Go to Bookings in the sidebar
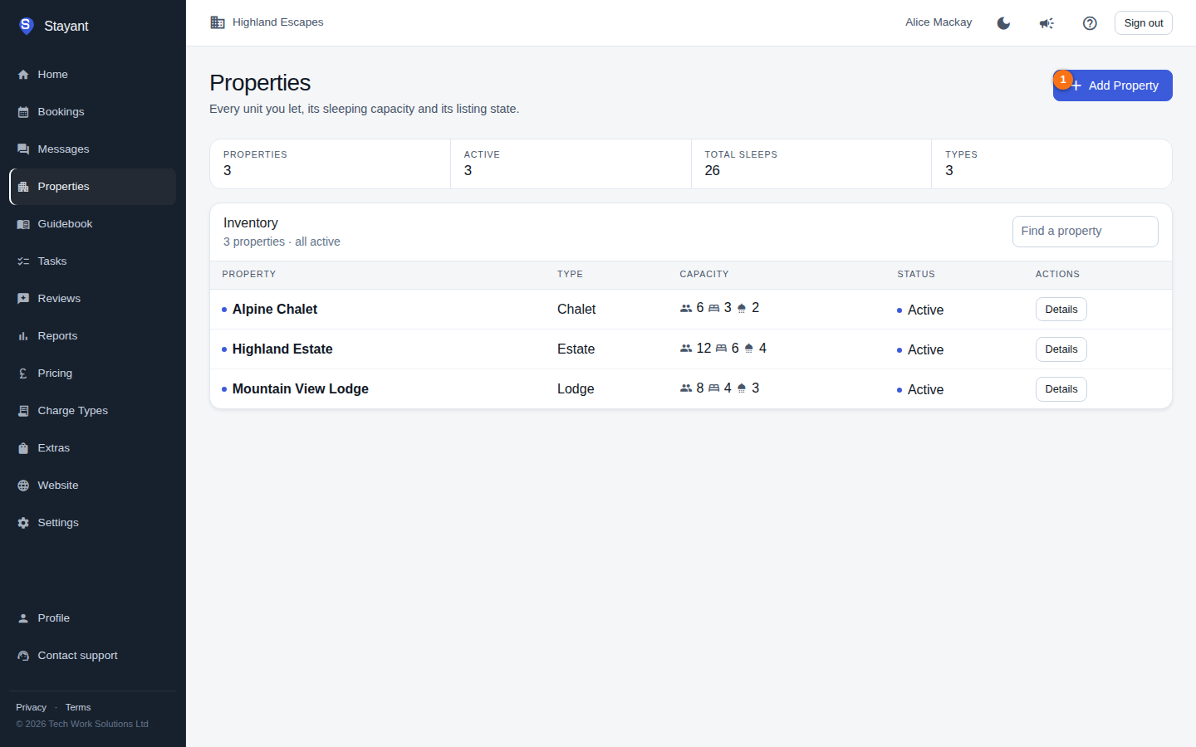This screenshot has height=747, width=1196. (x=92, y=112)
